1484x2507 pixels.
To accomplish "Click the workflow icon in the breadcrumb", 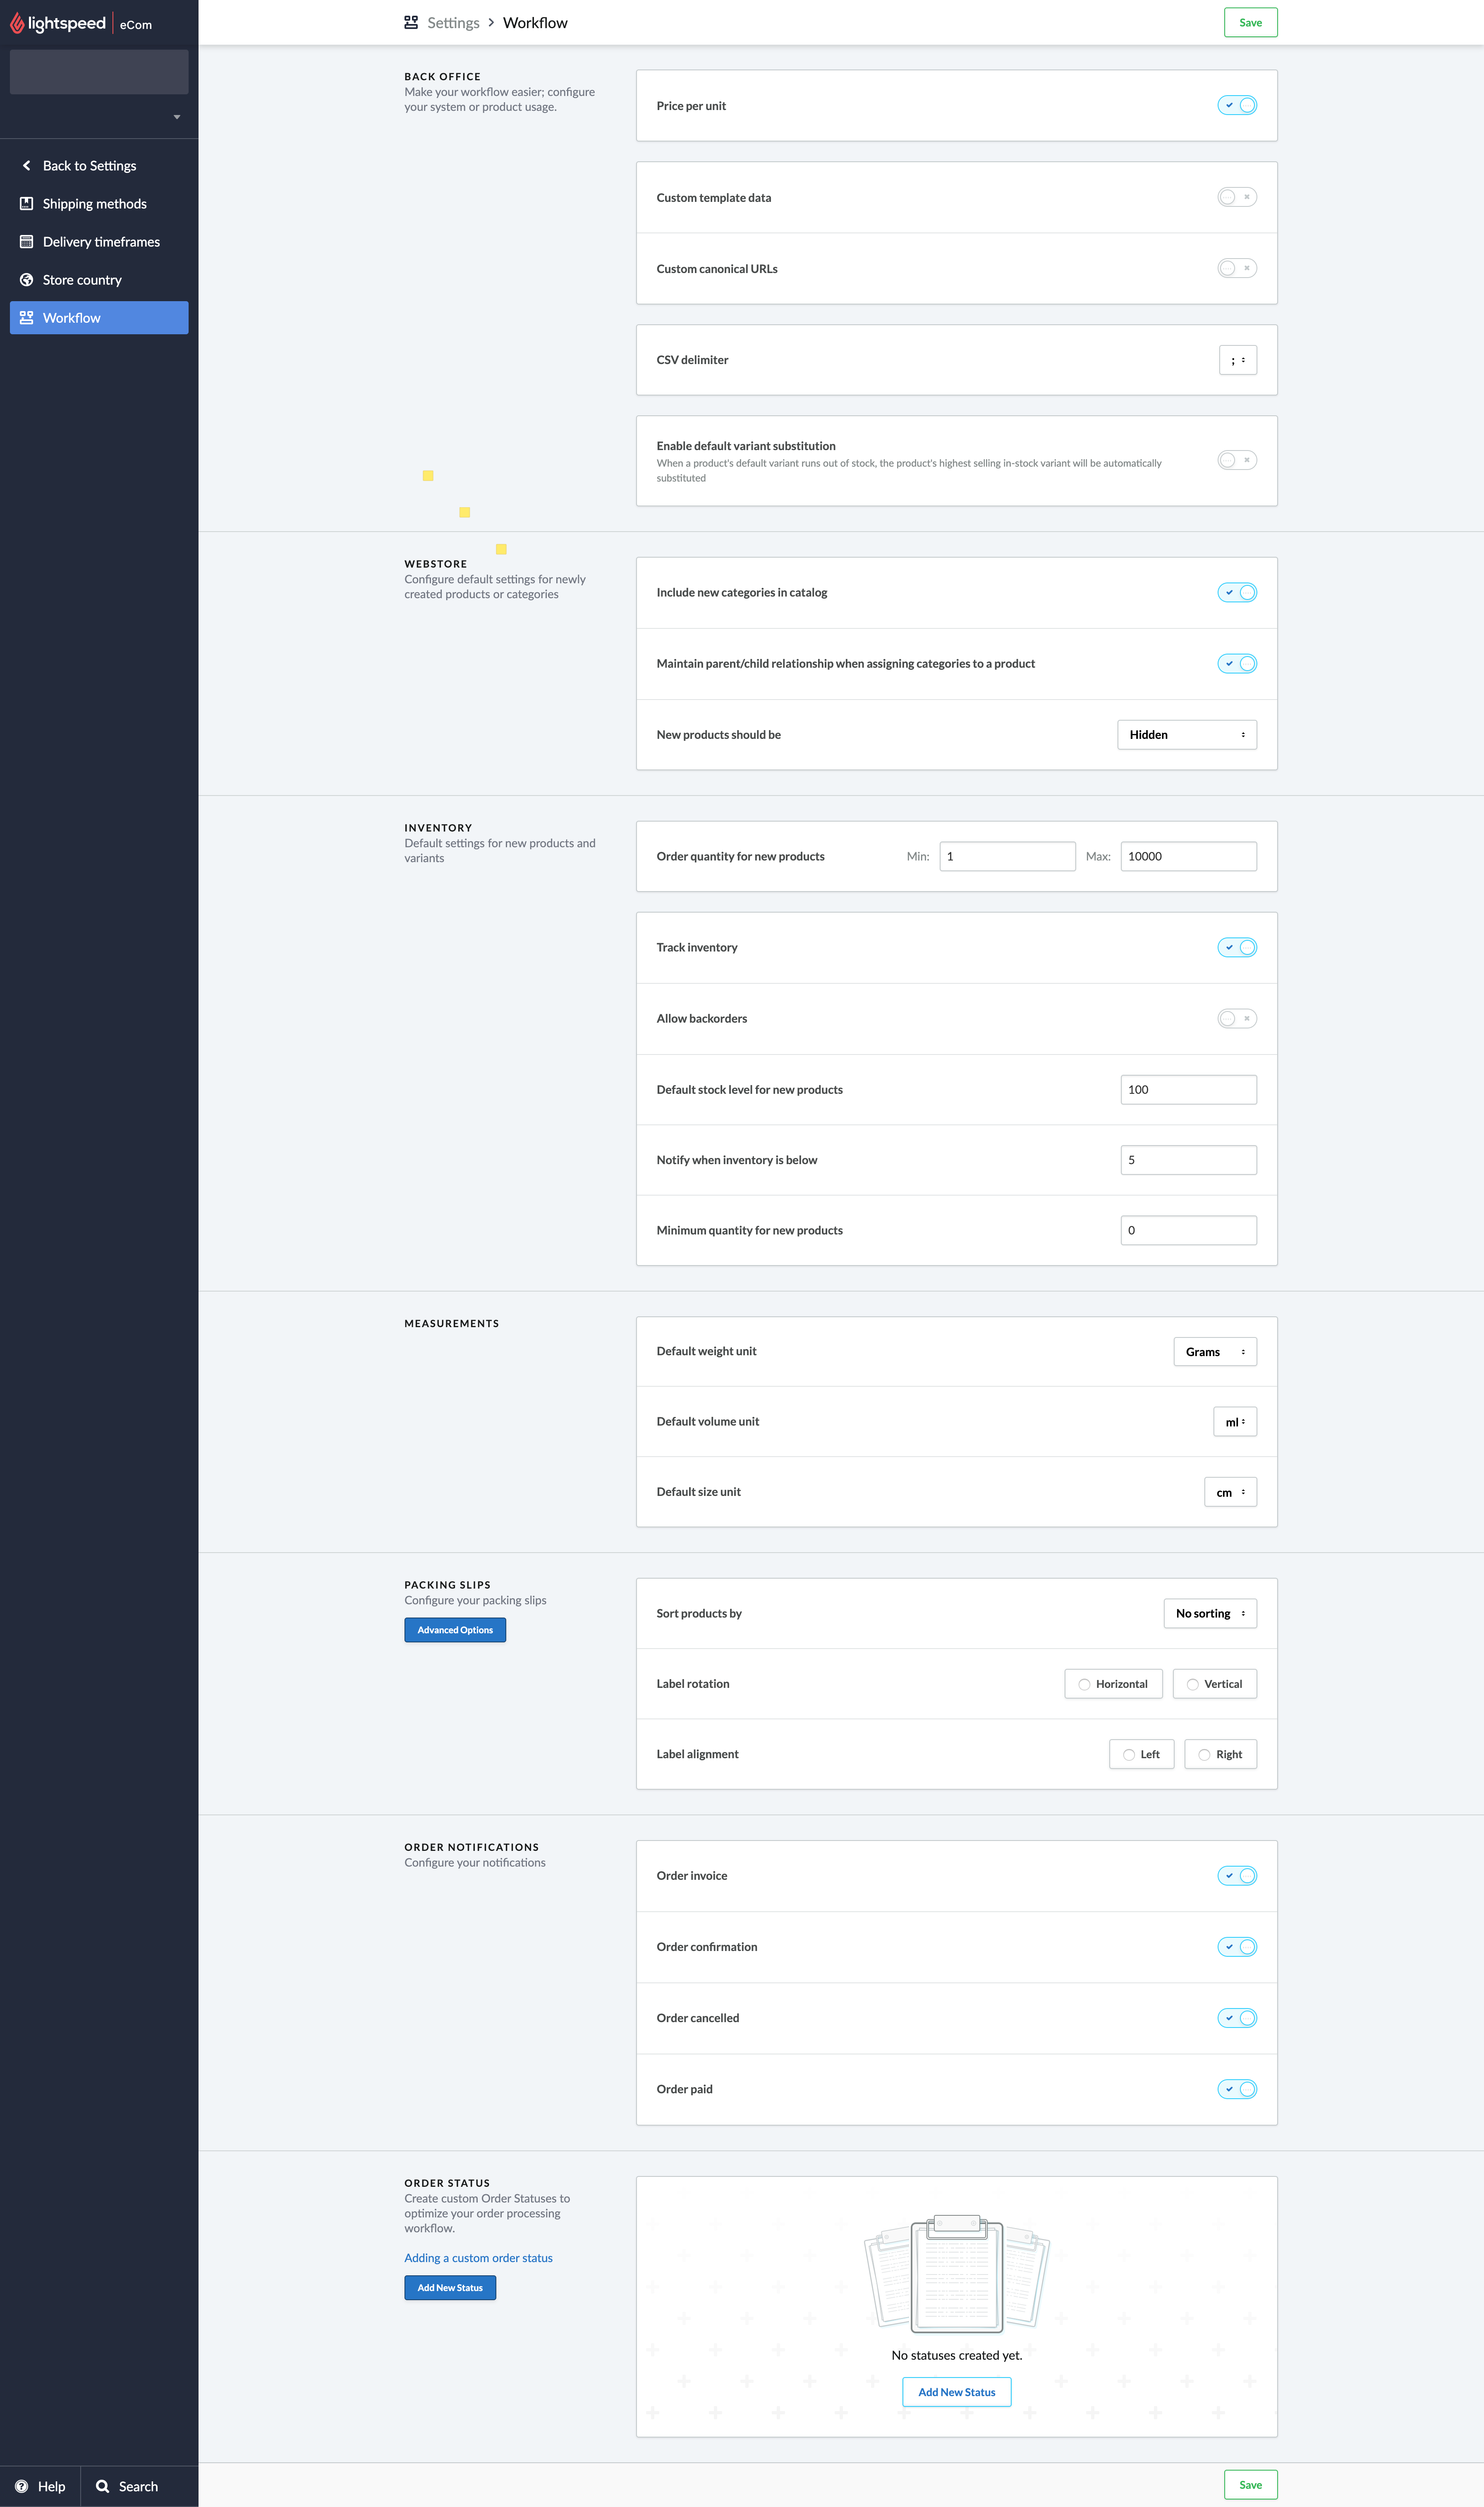I will 411,22.
